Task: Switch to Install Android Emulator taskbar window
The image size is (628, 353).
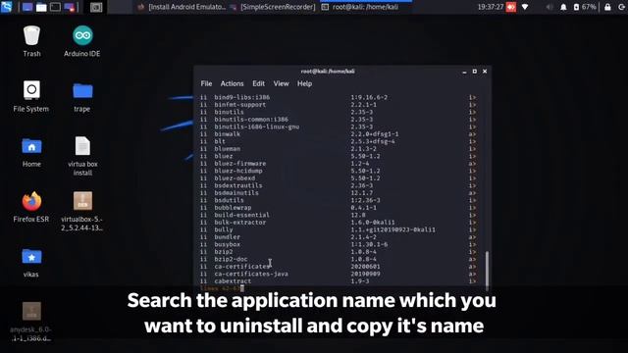Action: [x=182, y=7]
